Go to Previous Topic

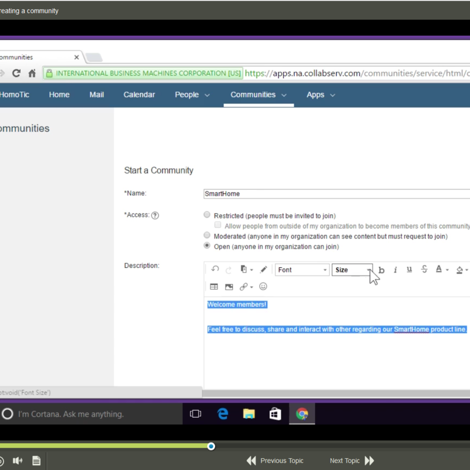pyautogui.click(x=275, y=461)
